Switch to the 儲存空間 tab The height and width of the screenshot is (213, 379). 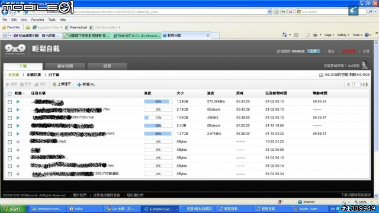click(65, 66)
